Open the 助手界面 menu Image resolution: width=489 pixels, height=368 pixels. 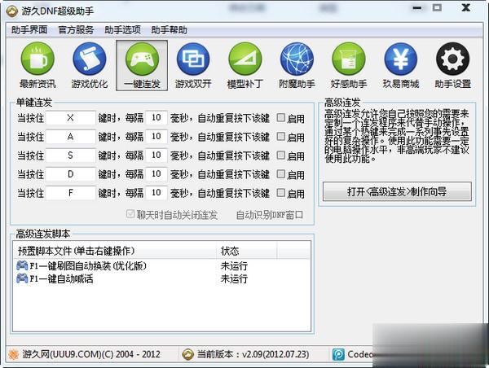click(x=29, y=30)
